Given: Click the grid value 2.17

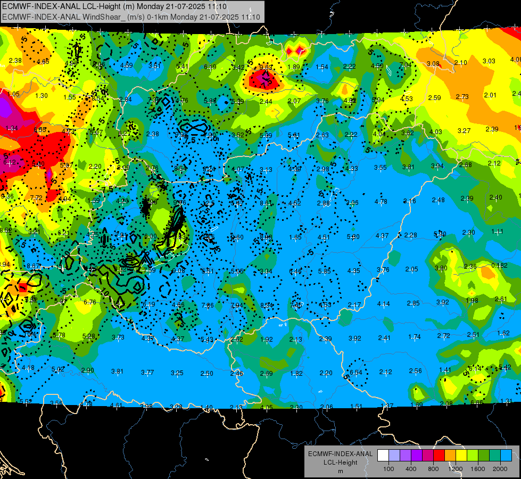Looking at the screenshot, I should click(x=354, y=305).
